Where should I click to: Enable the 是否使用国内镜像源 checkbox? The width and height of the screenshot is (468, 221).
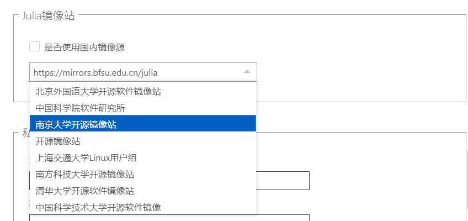click(x=34, y=47)
